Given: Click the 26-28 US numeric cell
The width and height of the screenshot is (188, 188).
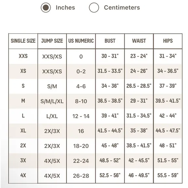Looking at the screenshot, I should pyautogui.click(x=81, y=176).
